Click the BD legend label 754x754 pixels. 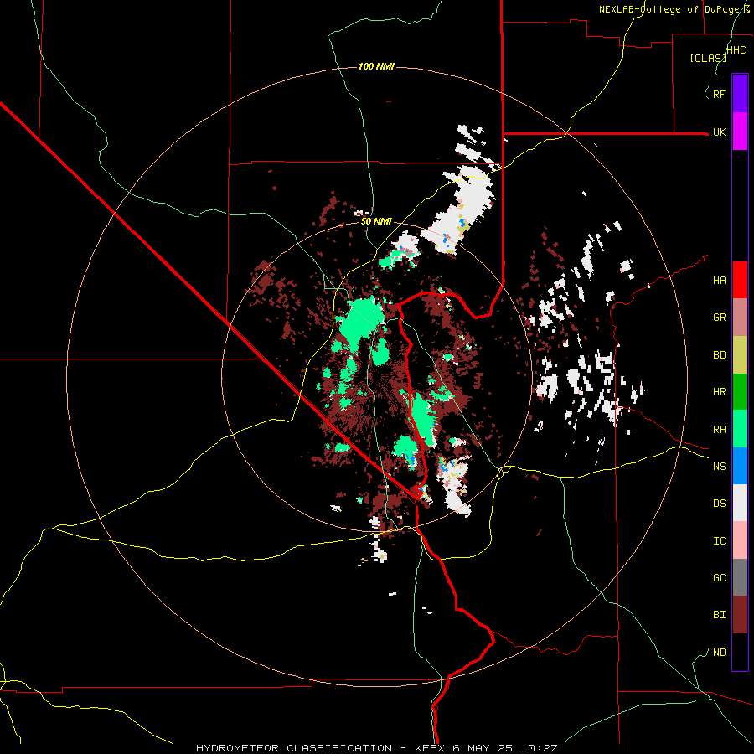pos(719,355)
